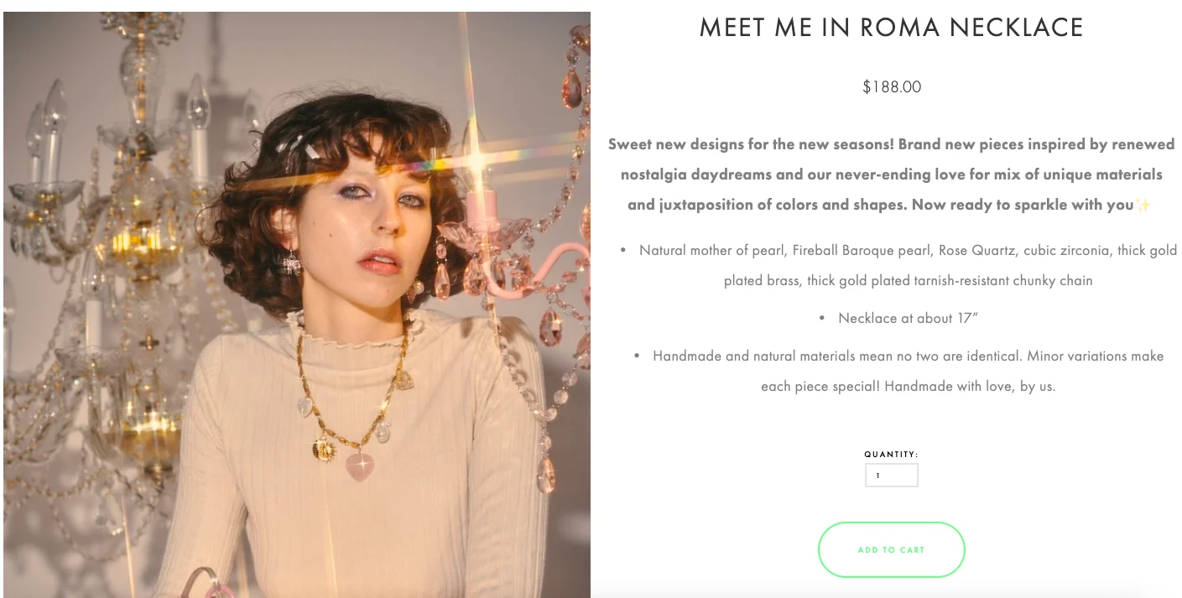This screenshot has height=598, width=1182.
Task: Click inside the quantity box showing 1
Action: coord(891,475)
